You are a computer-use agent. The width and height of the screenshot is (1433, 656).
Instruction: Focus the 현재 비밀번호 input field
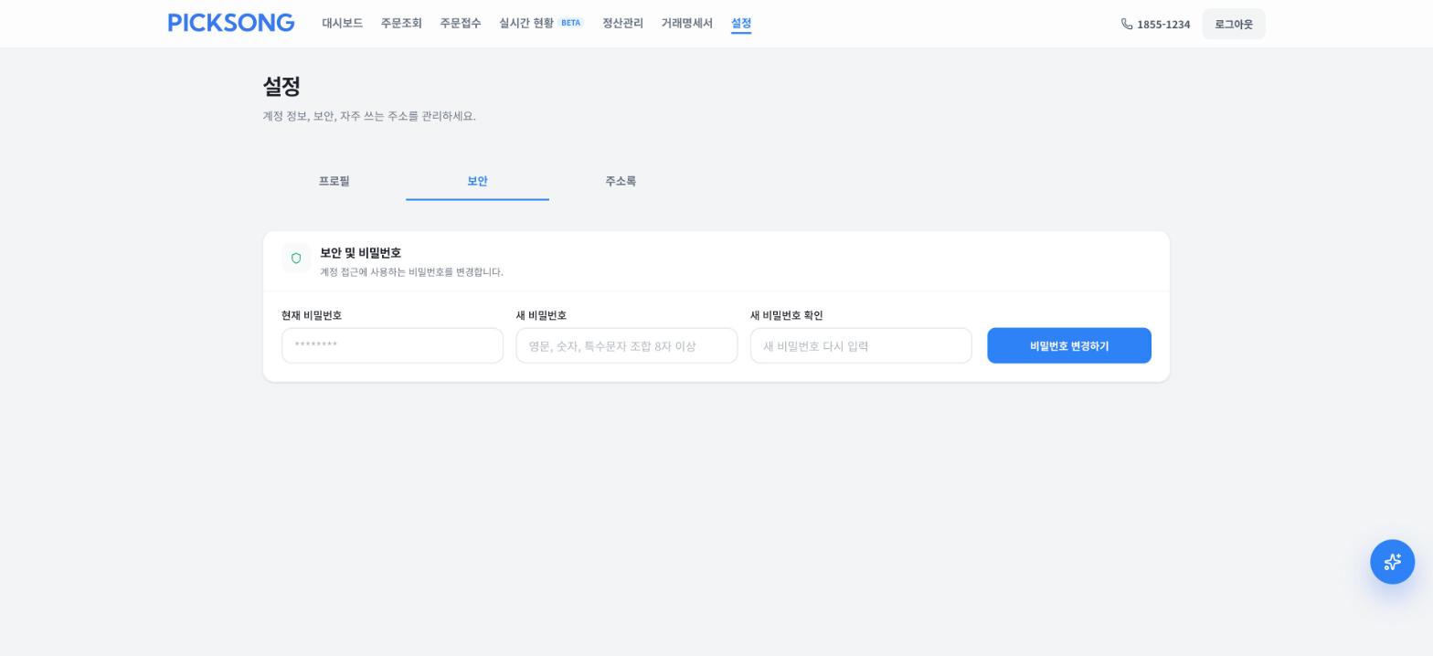coord(392,345)
